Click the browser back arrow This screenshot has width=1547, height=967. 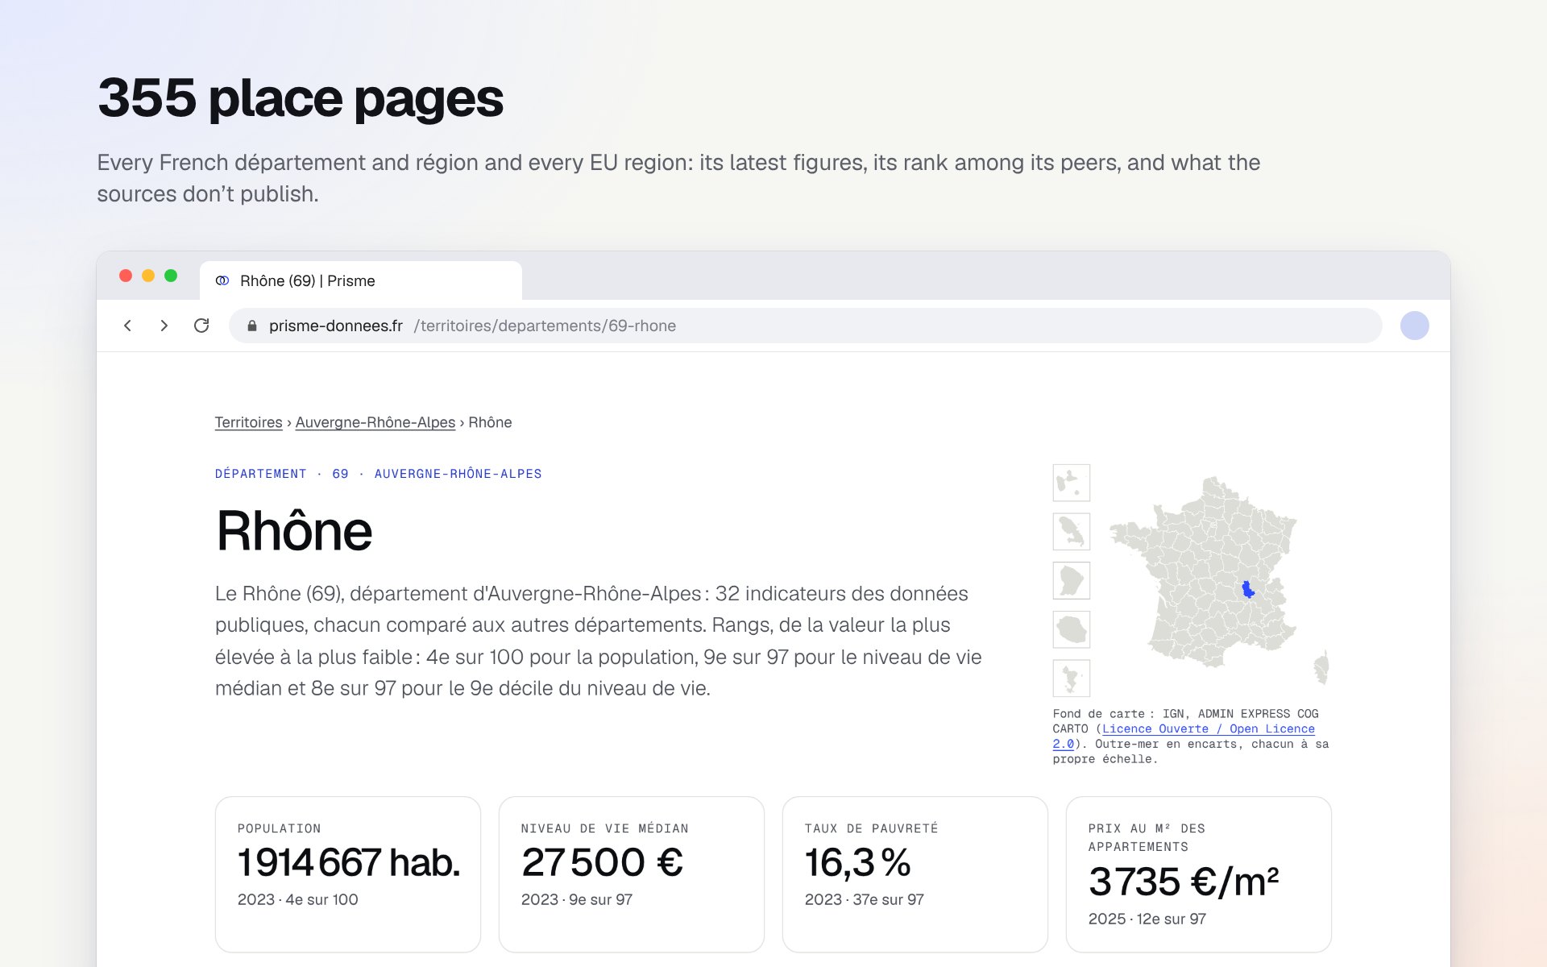[127, 326]
